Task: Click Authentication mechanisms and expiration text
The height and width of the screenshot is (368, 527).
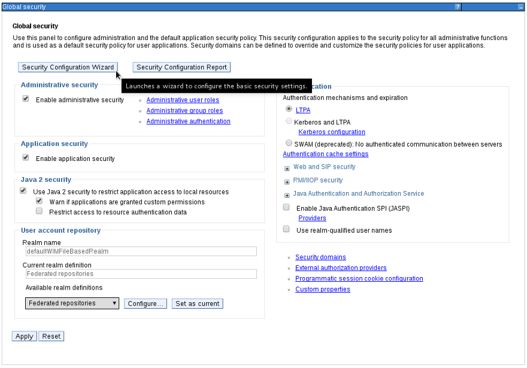Action: (x=345, y=98)
